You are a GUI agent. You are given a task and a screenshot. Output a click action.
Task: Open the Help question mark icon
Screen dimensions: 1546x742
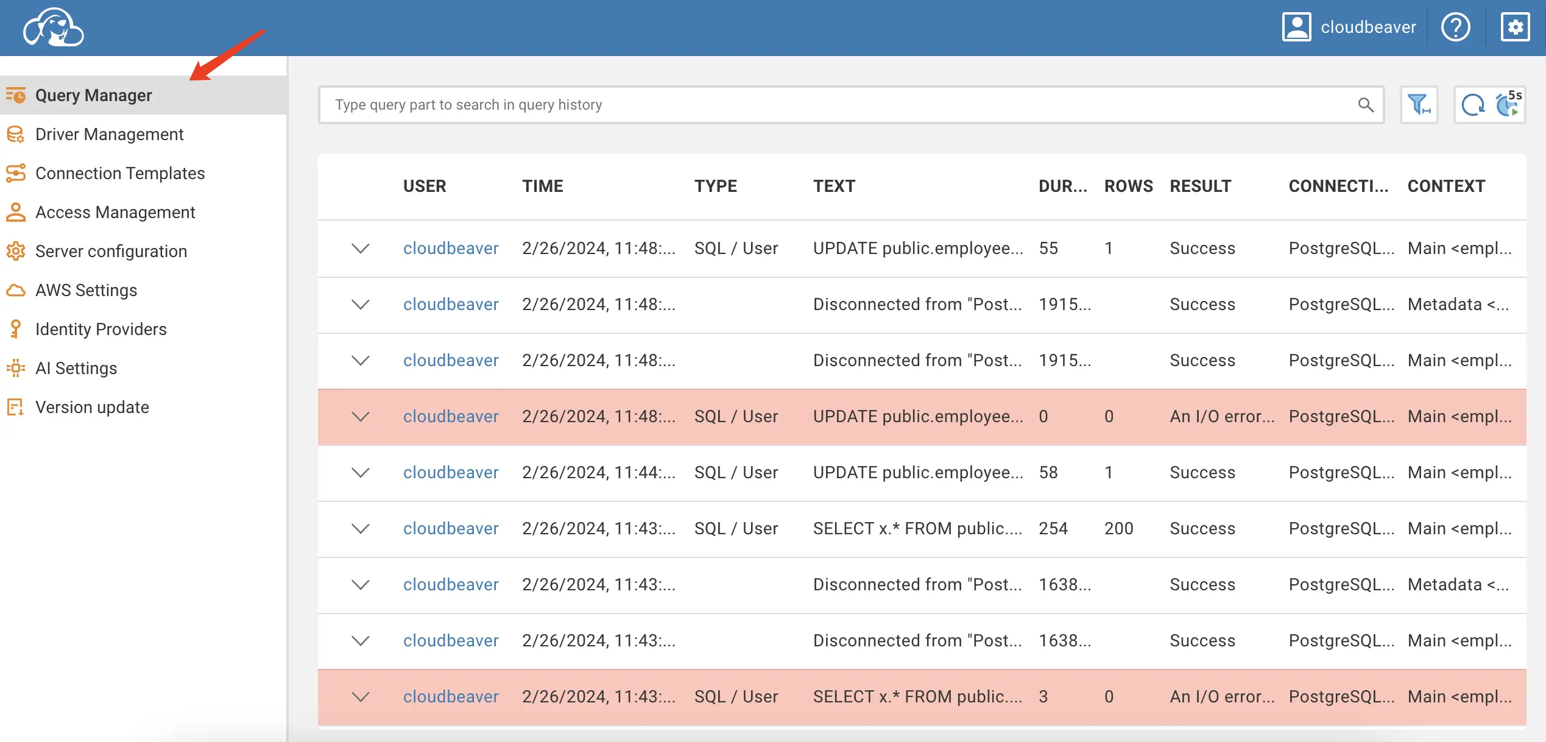click(x=1456, y=27)
